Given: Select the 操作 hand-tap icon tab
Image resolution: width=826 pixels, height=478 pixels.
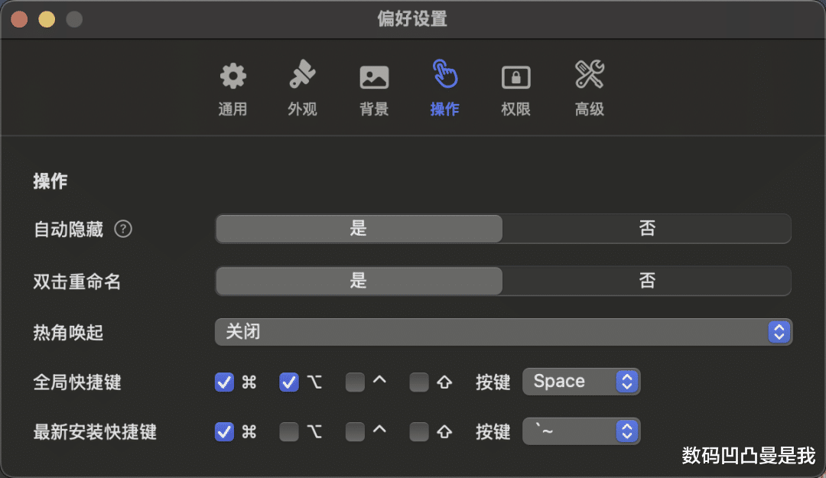Looking at the screenshot, I should pos(444,89).
